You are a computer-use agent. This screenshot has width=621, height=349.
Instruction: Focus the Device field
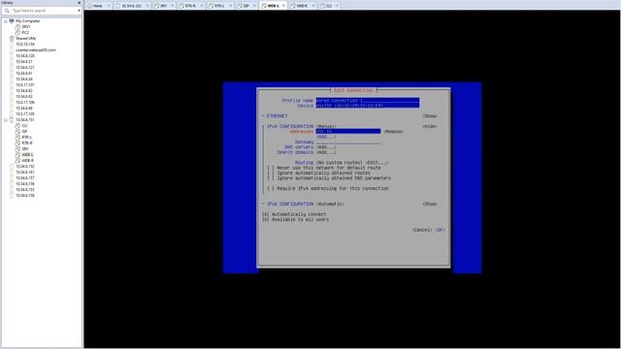[368, 106]
